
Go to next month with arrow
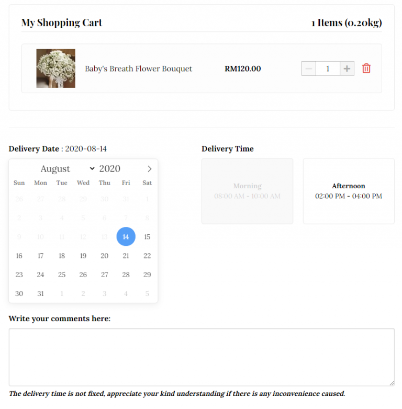click(x=149, y=169)
